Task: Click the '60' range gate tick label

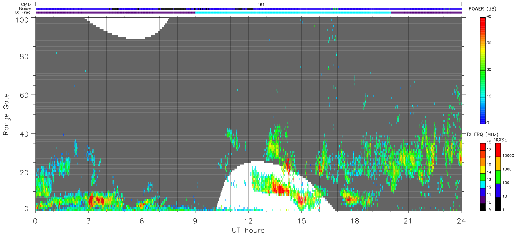Action: pyautogui.click(x=25, y=95)
